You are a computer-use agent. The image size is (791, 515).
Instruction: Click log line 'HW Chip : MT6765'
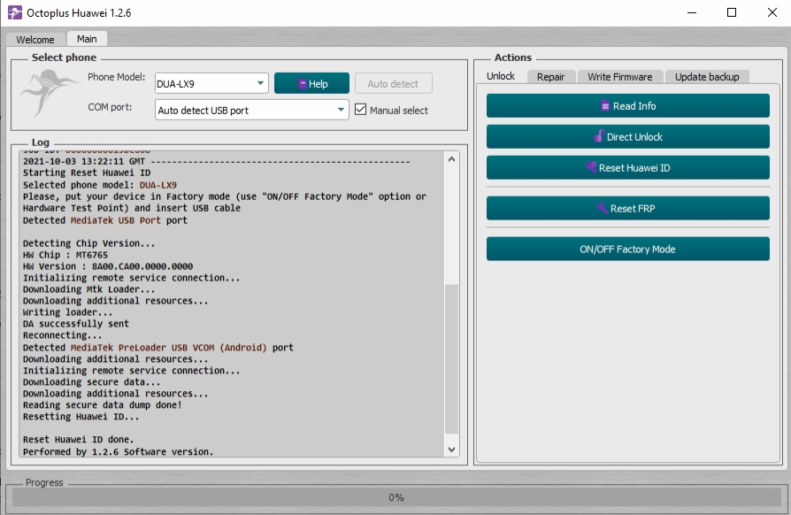pos(65,255)
